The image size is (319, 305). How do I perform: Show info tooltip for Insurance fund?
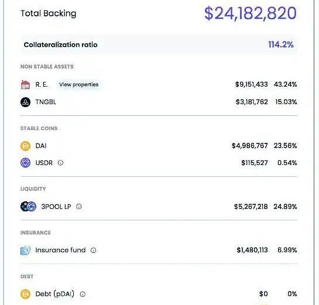pos(93,251)
